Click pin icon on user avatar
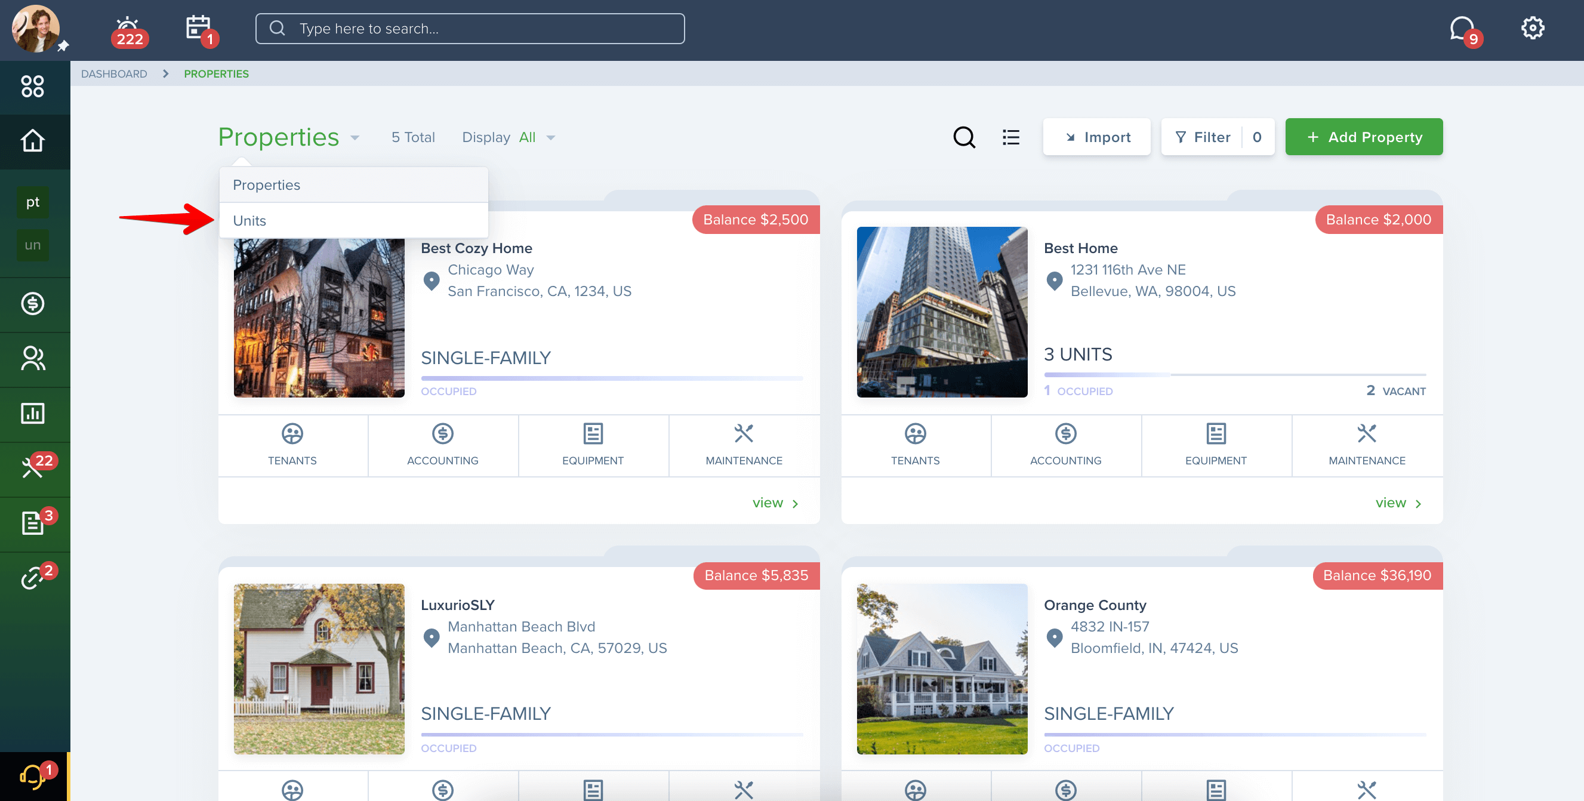 tap(63, 46)
